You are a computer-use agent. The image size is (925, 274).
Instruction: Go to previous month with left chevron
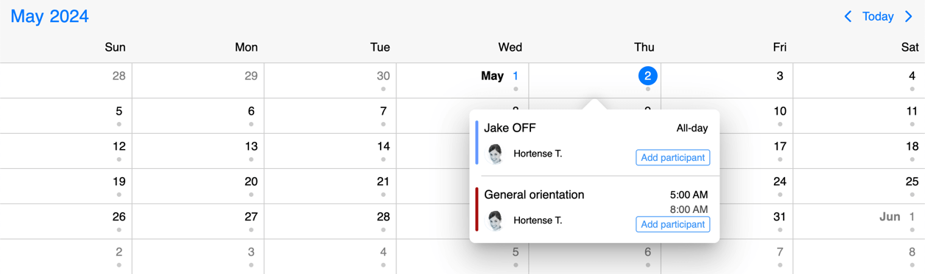coord(848,16)
